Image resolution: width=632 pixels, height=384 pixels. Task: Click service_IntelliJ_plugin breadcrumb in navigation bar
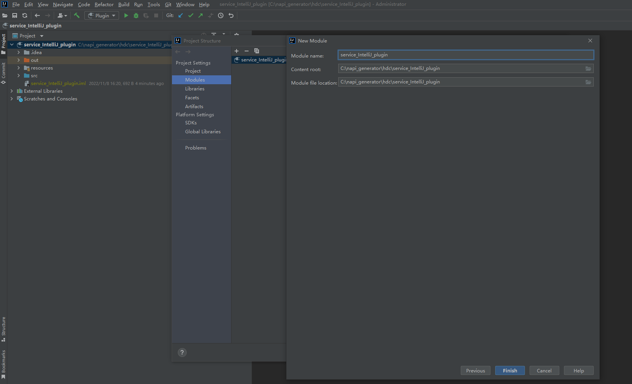pyautogui.click(x=35, y=25)
